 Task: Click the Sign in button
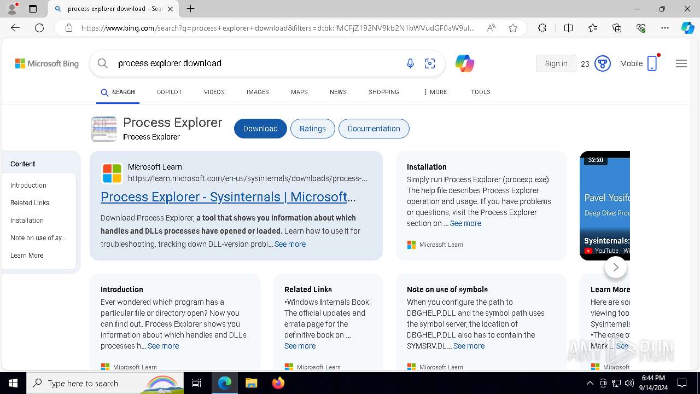(x=556, y=63)
